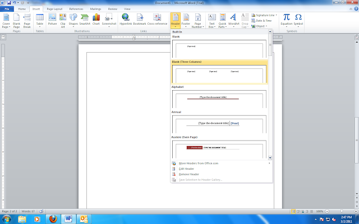Insert a Blank Page
This screenshot has height=224, width=359.
(16, 21)
